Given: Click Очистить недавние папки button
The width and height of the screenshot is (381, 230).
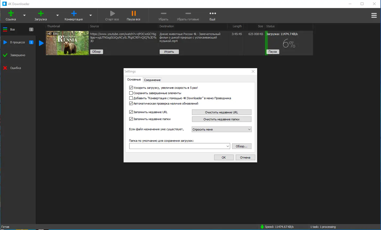Looking at the screenshot, I should pyautogui.click(x=222, y=119).
